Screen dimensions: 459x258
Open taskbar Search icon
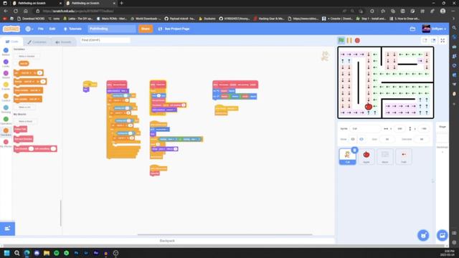(17, 253)
